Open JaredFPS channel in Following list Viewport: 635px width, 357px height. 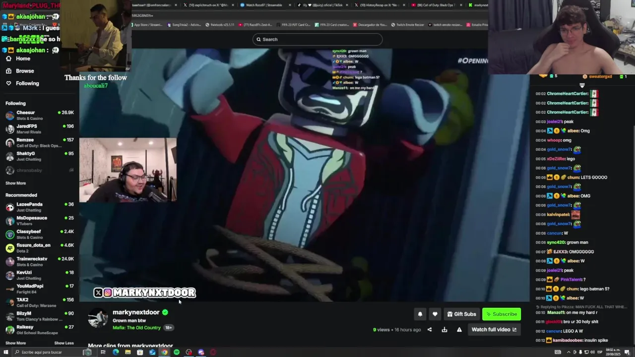point(39,129)
